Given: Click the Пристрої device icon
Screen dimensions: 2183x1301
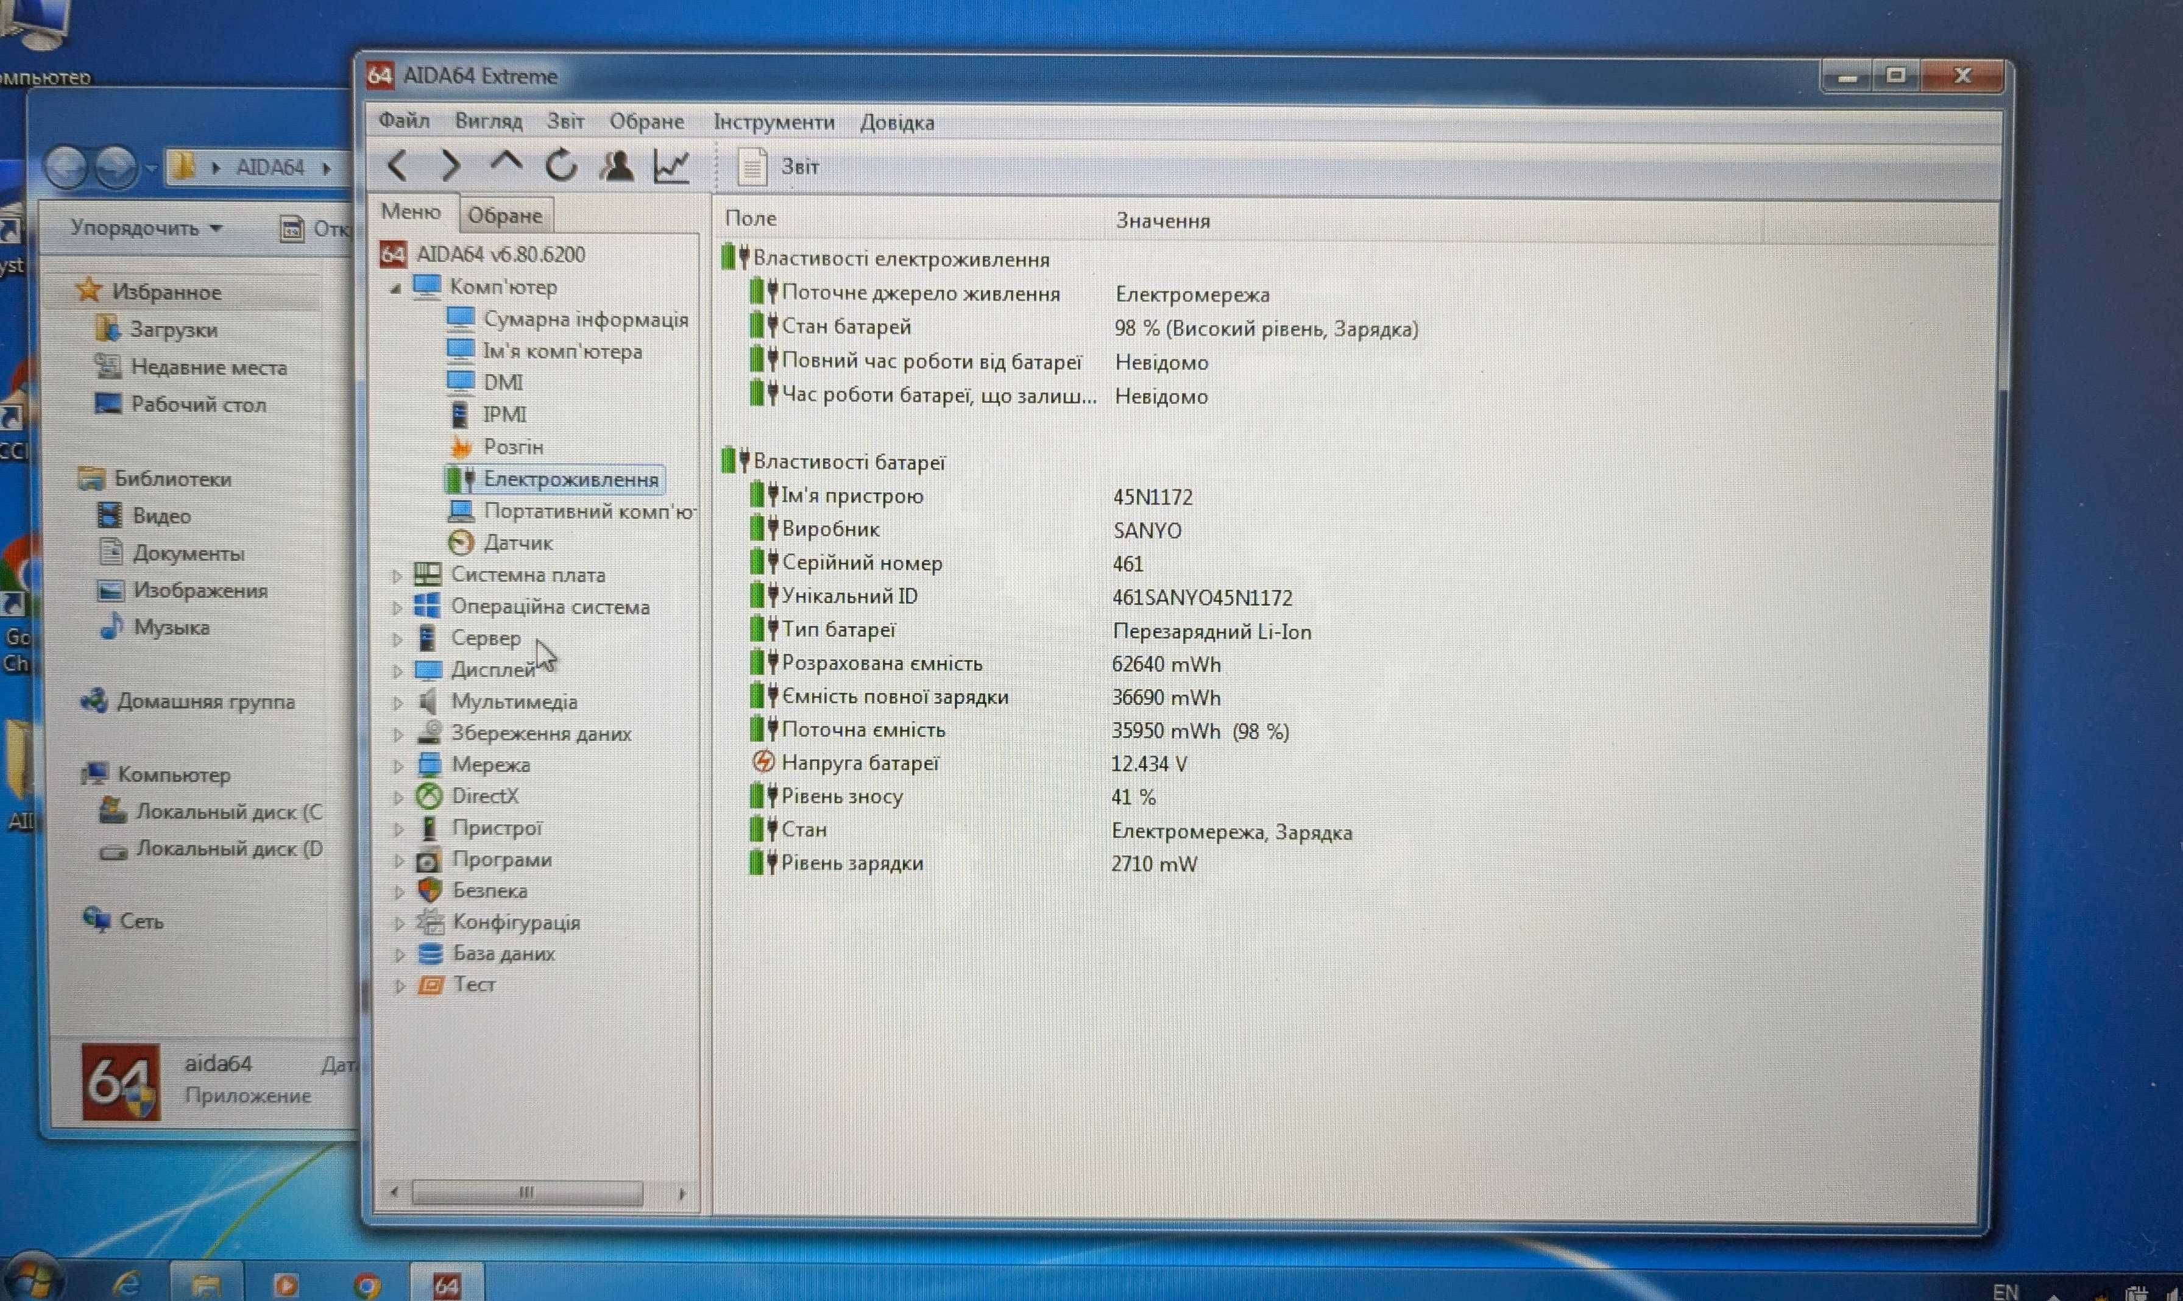Looking at the screenshot, I should 428,829.
